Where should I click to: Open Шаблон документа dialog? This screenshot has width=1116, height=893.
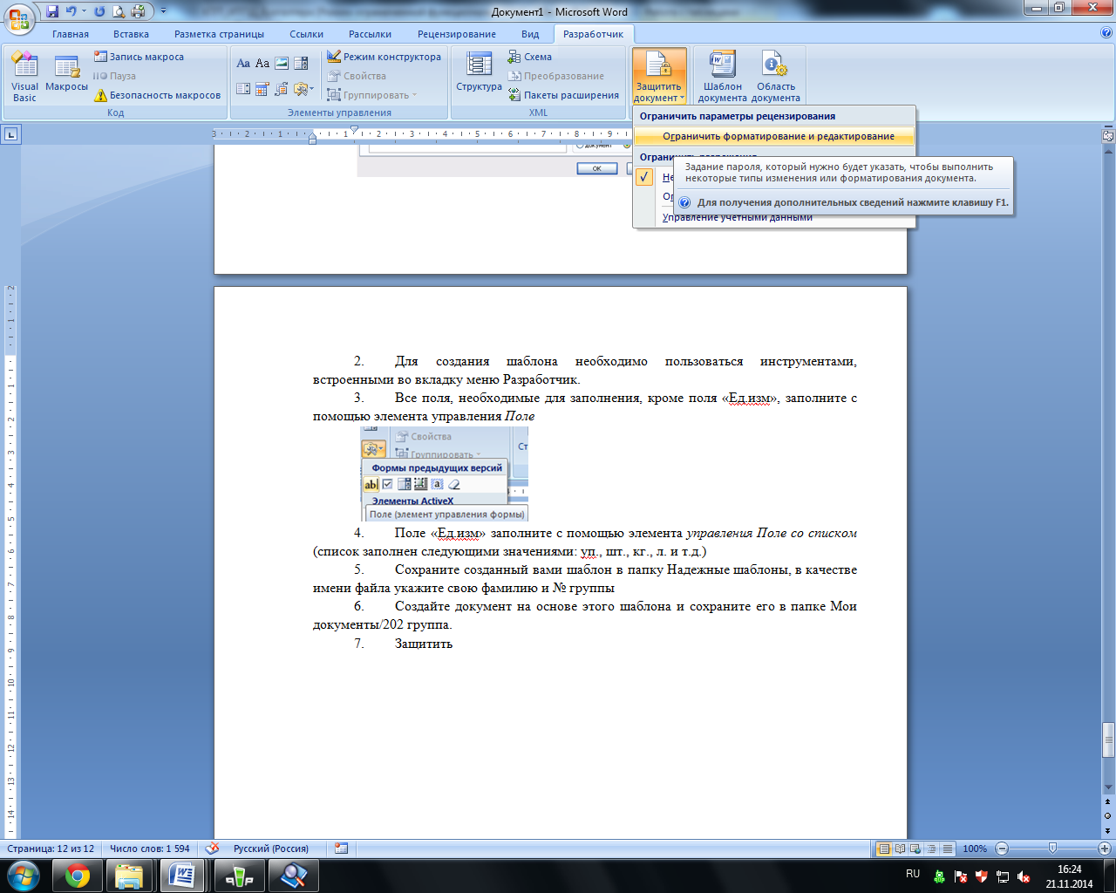point(722,77)
